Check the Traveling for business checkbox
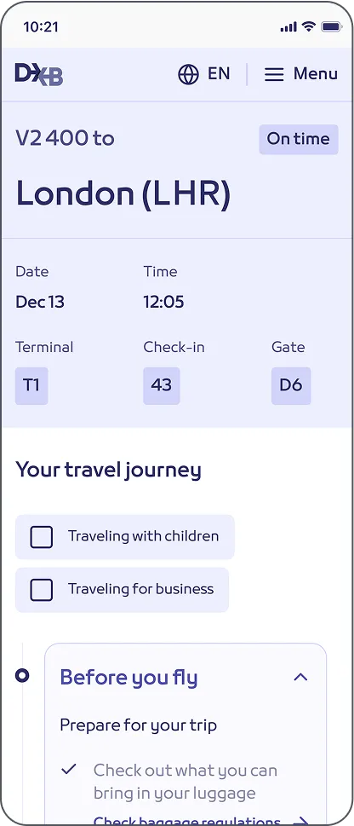This screenshot has width=354, height=826. (x=41, y=590)
